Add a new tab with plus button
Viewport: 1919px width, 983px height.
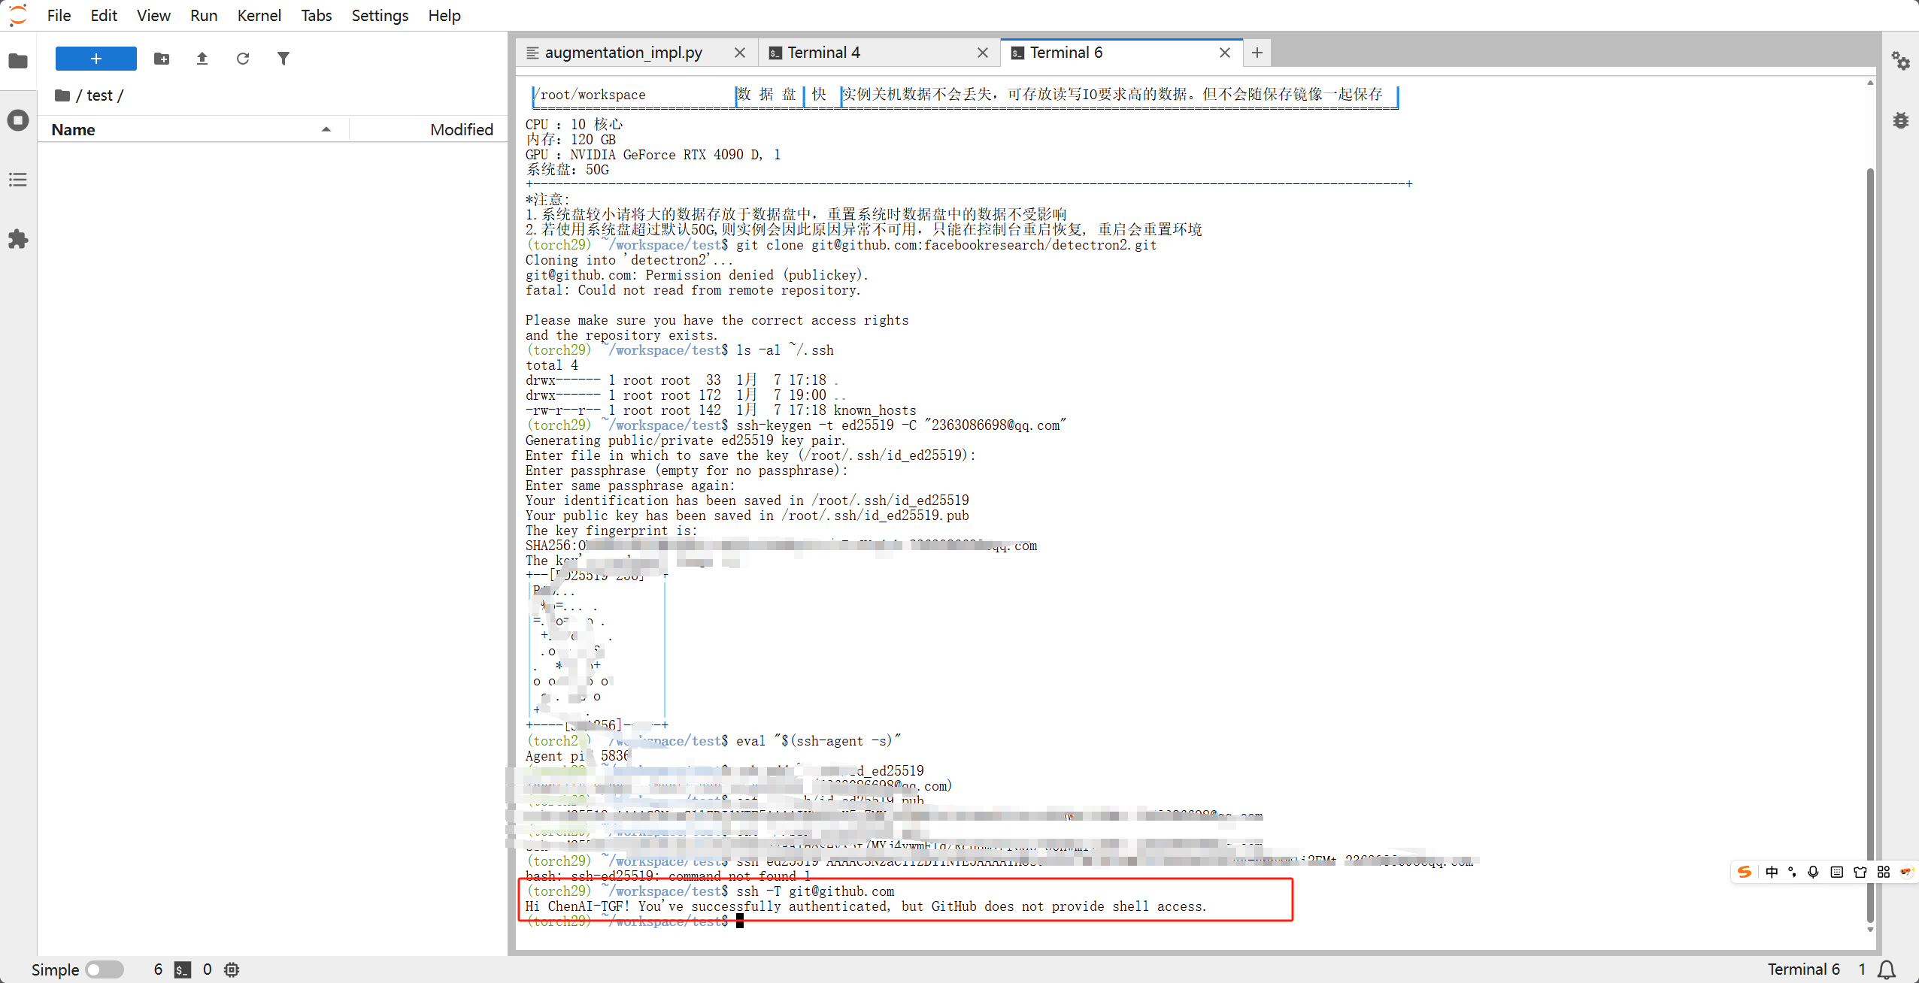(x=1257, y=53)
